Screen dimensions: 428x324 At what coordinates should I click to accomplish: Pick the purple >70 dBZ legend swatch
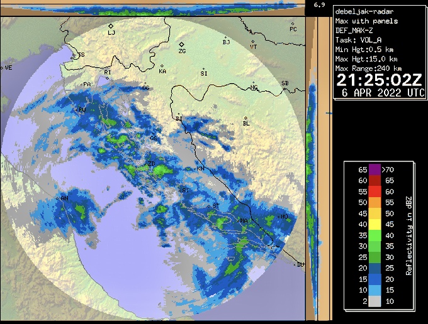pyautogui.click(x=374, y=170)
